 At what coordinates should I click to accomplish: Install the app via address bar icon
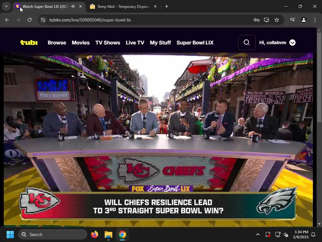267,20
